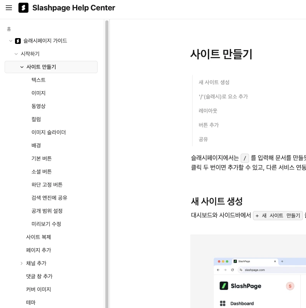Open the 검색 엔진에 공유 page

tap(49, 198)
